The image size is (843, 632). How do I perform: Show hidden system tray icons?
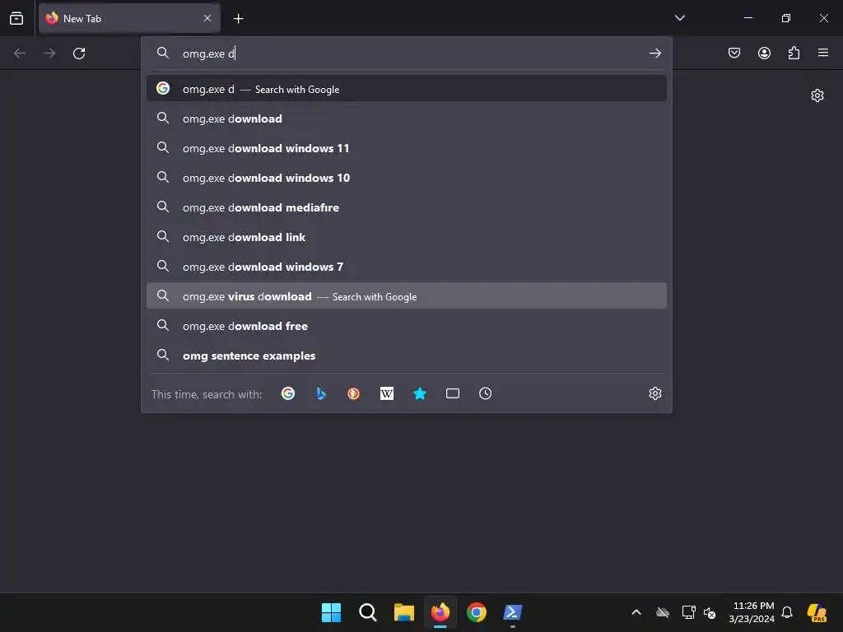pyautogui.click(x=636, y=612)
